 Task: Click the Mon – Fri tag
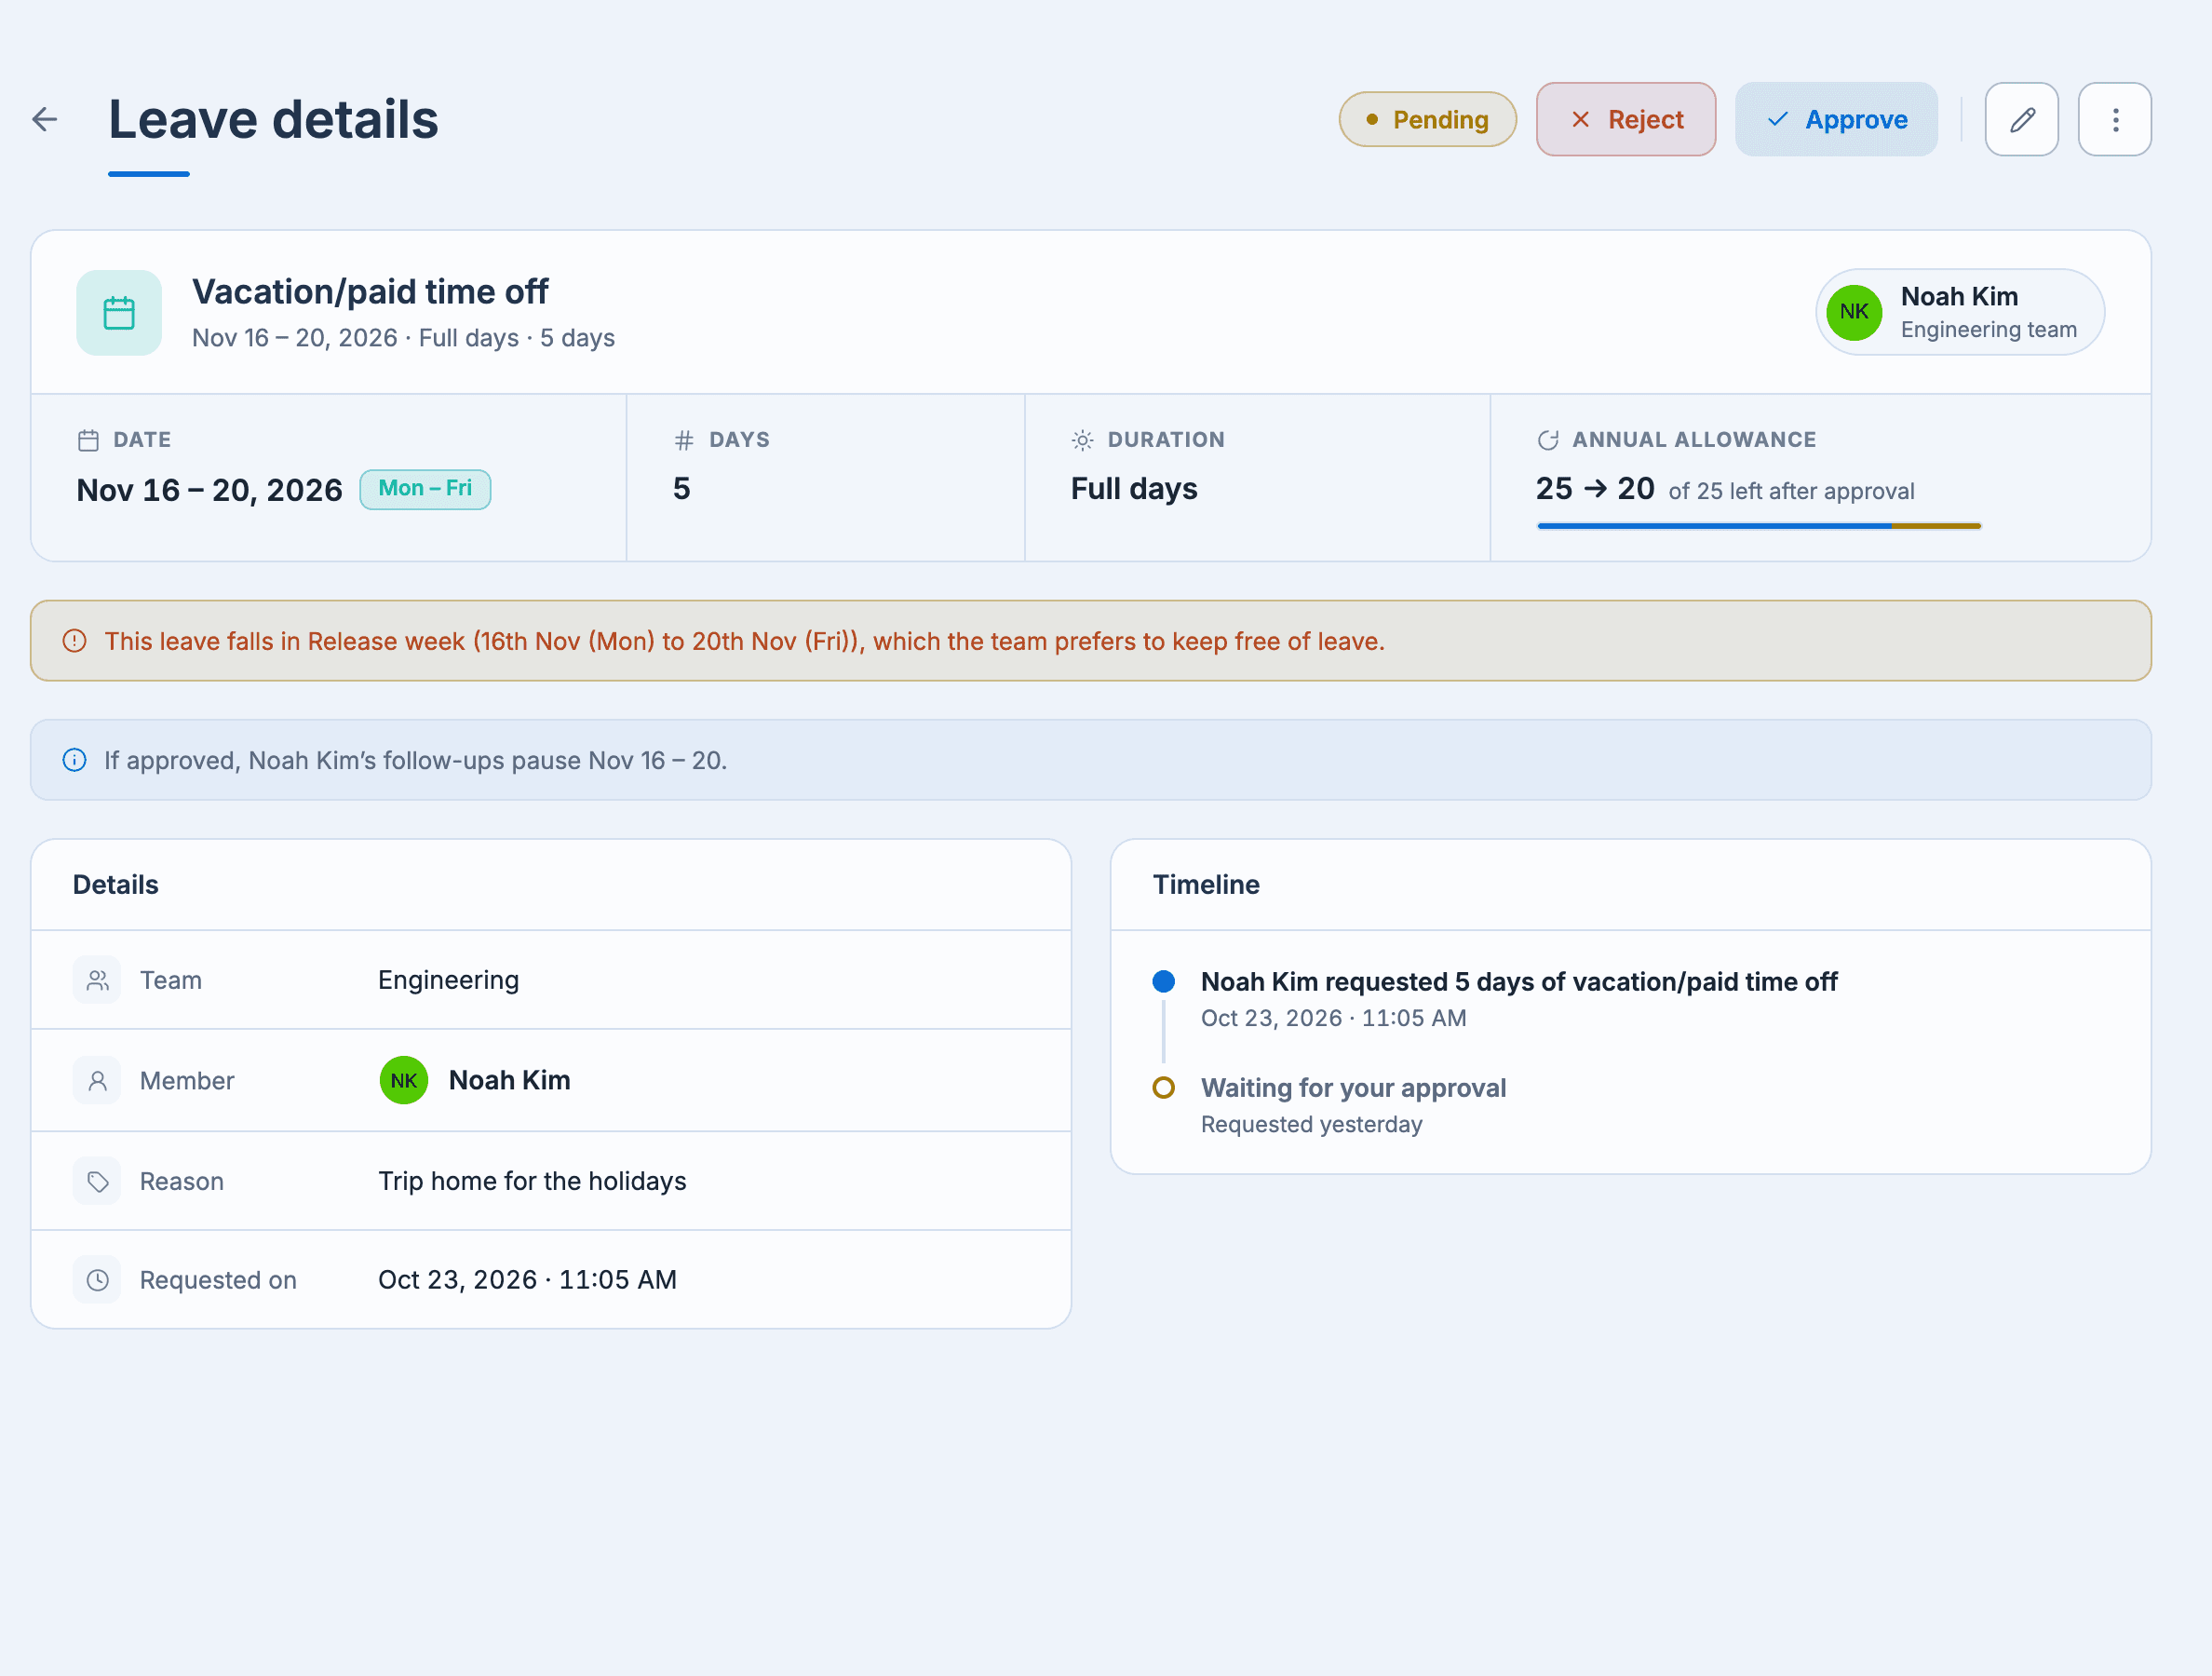tap(425, 489)
